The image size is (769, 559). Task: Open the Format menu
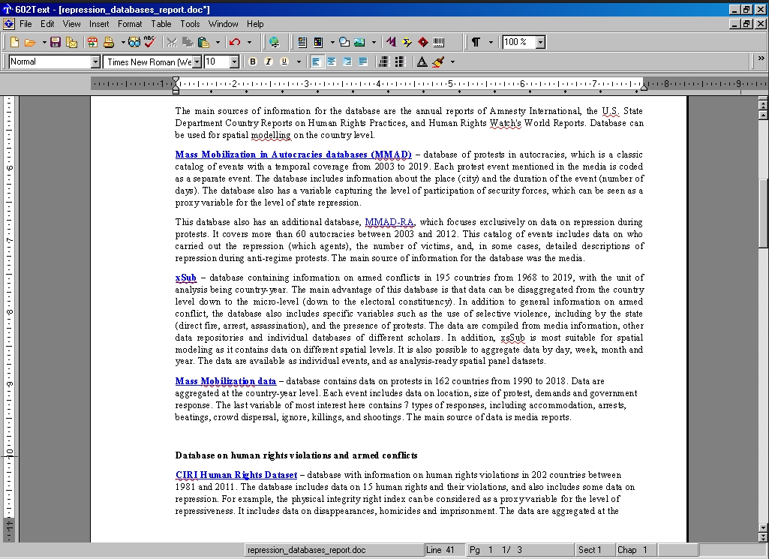[x=130, y=23]
